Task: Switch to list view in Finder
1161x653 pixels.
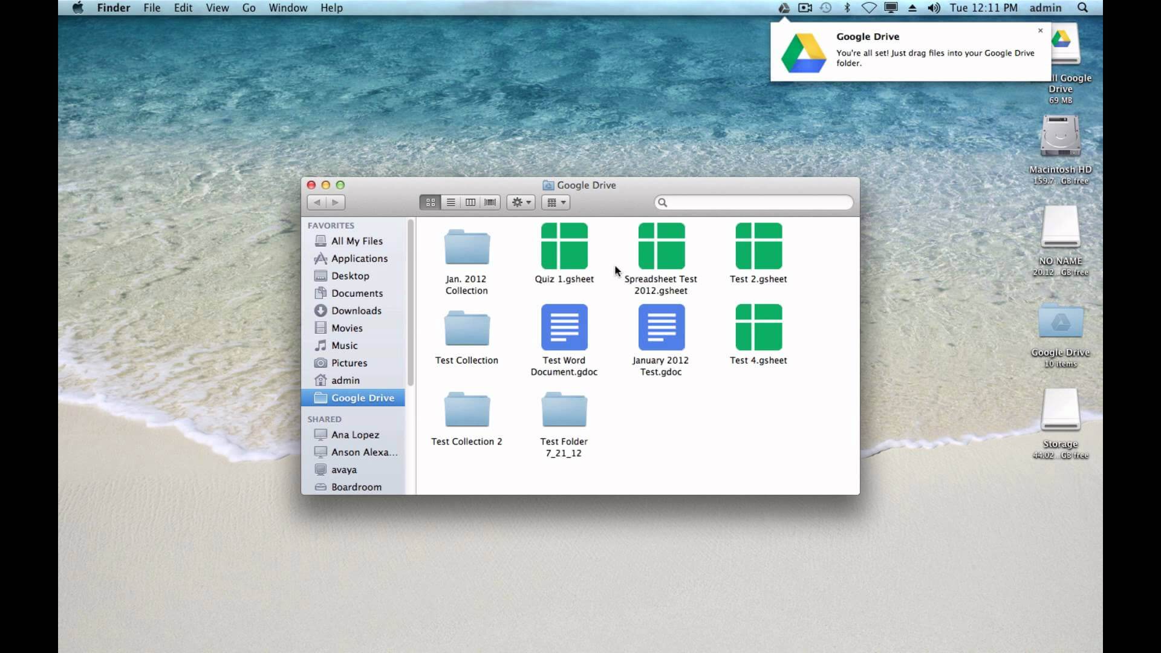Action: [x=450, y=202]
